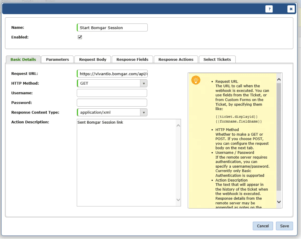Click the help panel scroll down arrow
This screenshot has height=239, width=301.
click(x=279, y=202)
